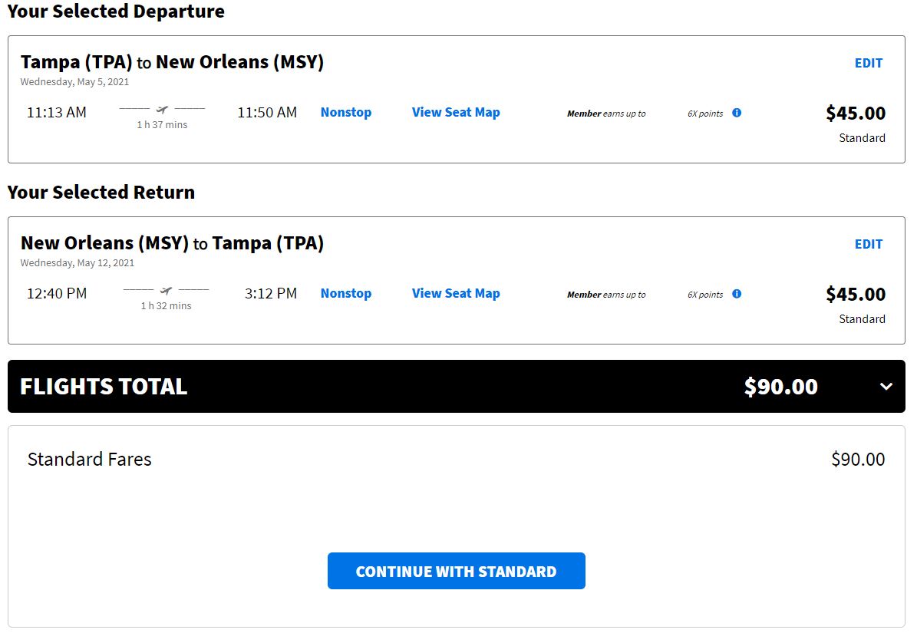The width and height of the screenshot is (917, 633).
Task: View Seat Map for the May 5 flight
Action: (x=456, y=112)
